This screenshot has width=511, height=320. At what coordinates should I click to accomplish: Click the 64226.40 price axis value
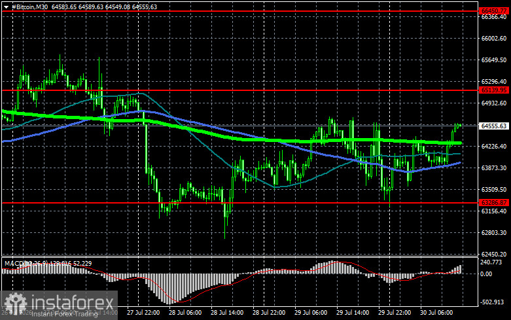[x=494, y=147]
